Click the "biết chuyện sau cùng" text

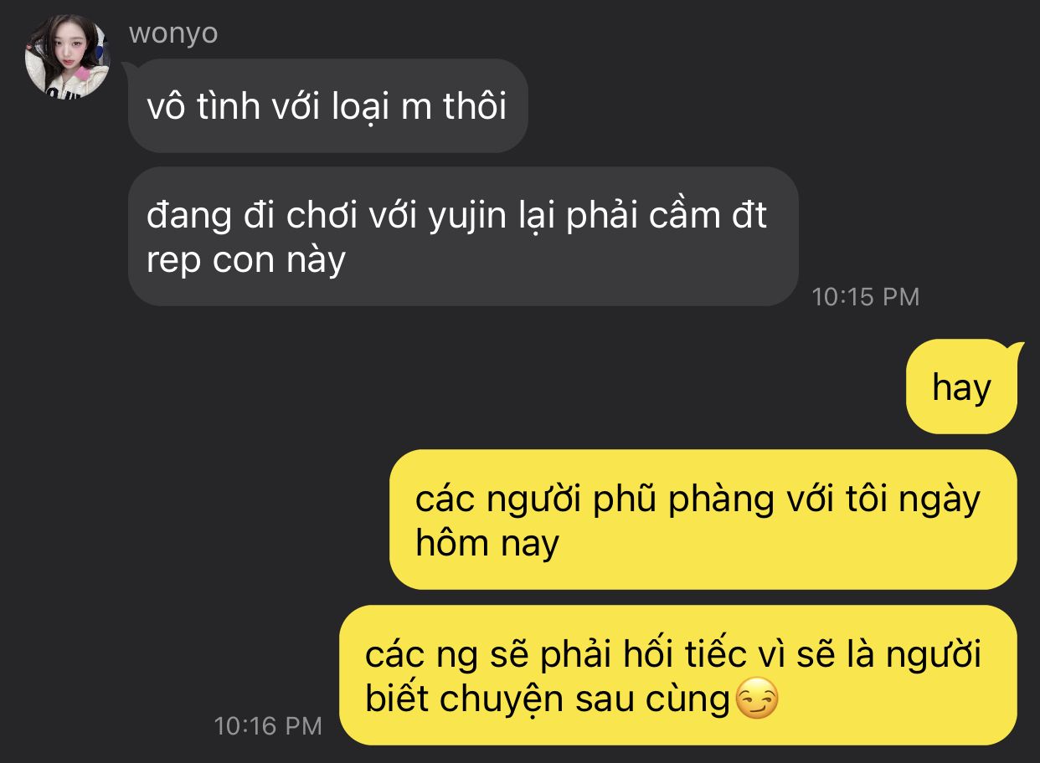click(548, 699)
